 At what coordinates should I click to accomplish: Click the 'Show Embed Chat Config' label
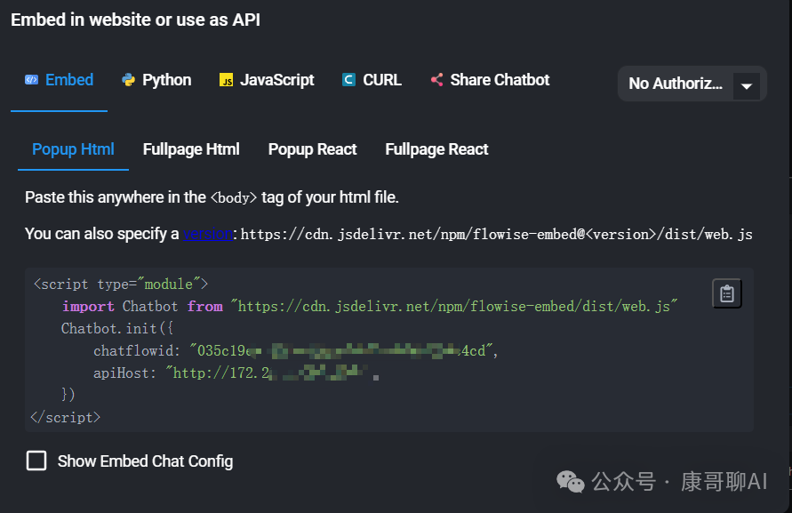coord(146,461)
